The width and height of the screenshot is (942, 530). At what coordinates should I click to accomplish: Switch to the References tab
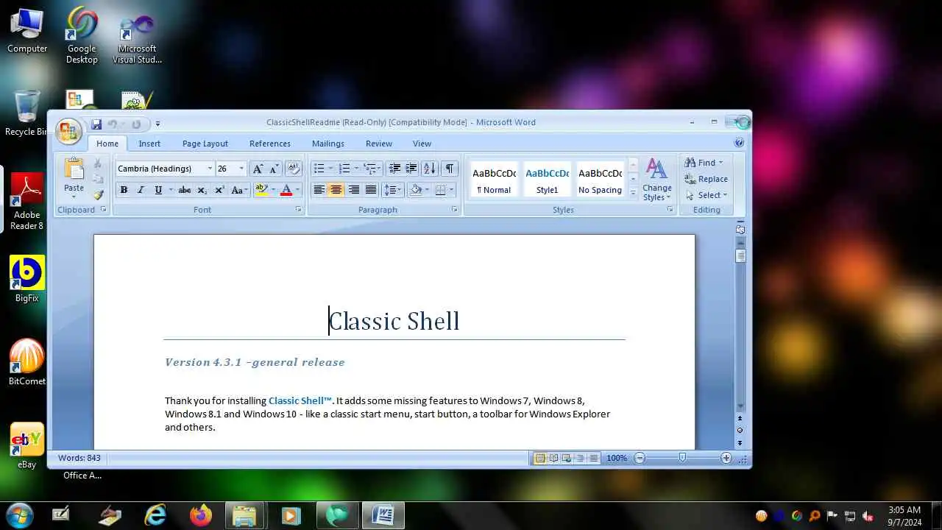(x=270, y=144)
